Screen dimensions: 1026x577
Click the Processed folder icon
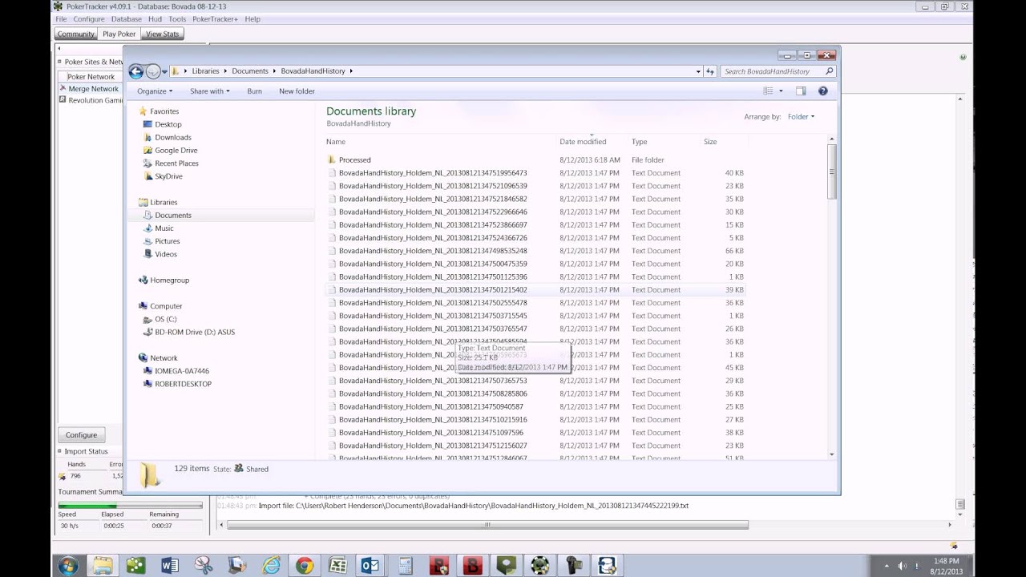[332, 160]
